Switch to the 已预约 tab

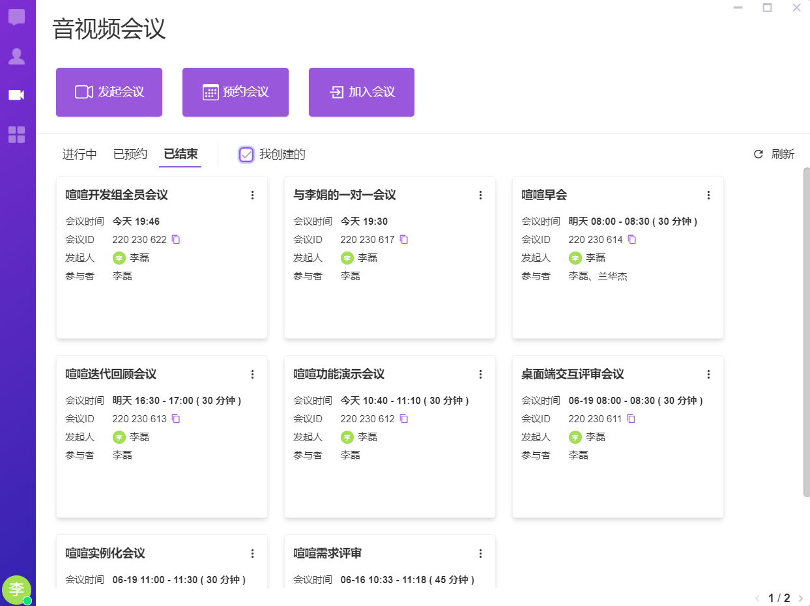[130, 154]
